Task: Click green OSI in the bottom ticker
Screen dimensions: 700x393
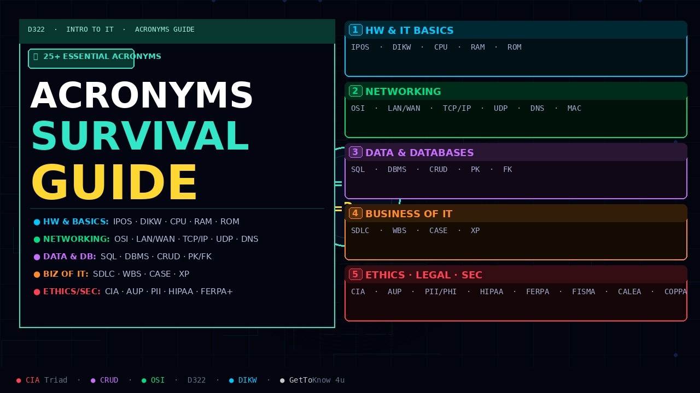Action: tap(157, 380)
